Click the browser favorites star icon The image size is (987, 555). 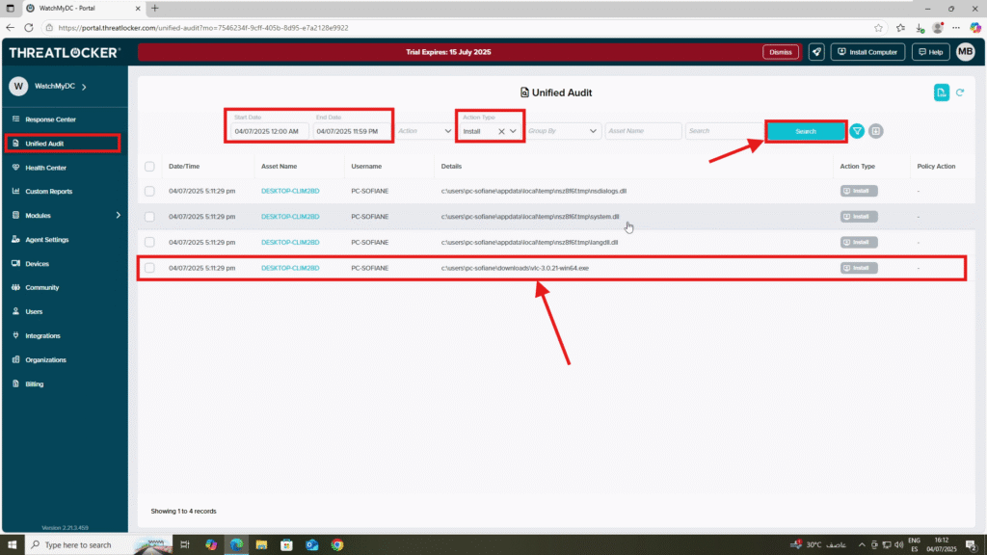point(878,28)
